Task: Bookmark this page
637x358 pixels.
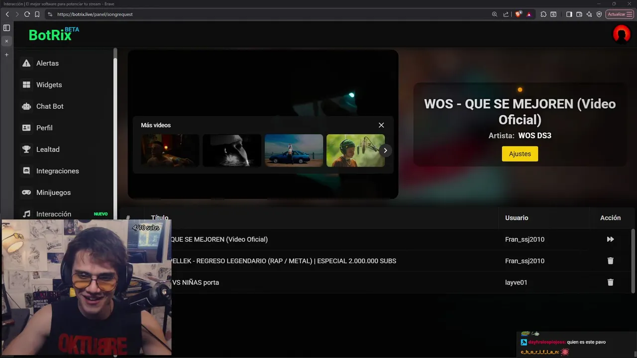Action: [x=37, y=14]
